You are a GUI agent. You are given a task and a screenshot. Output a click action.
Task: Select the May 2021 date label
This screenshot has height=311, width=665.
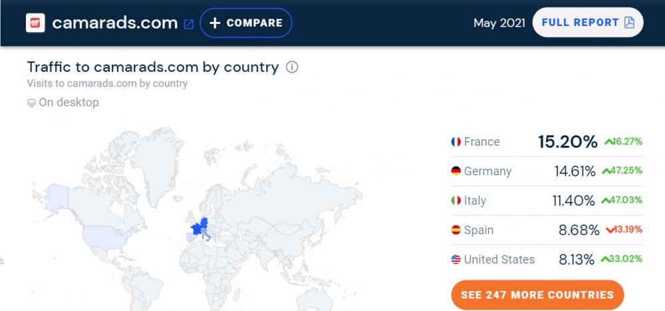(x=499, y=23)
